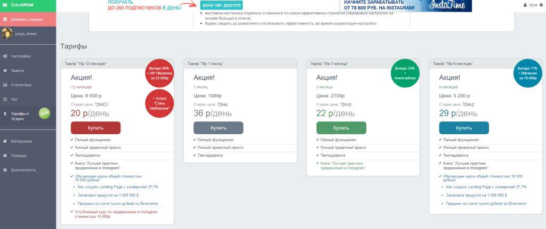Open the gear icon next to Юля

coord(541,5)
